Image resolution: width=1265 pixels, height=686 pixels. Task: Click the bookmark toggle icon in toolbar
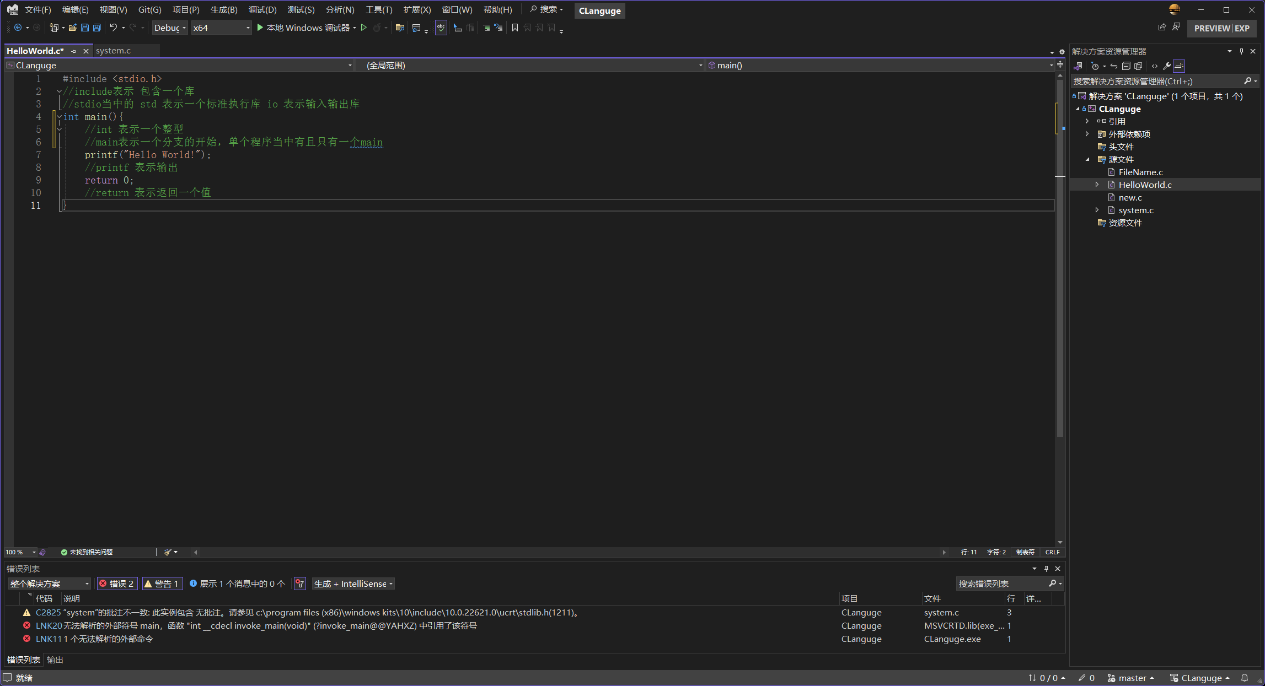coord(514,28)
